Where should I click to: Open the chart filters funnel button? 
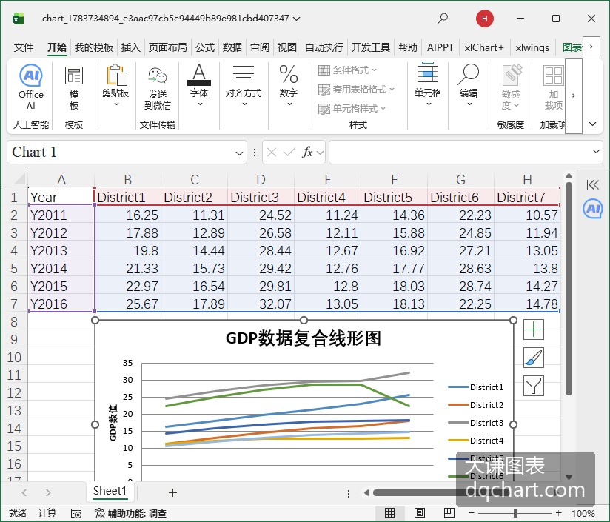[x=533, y=386]
